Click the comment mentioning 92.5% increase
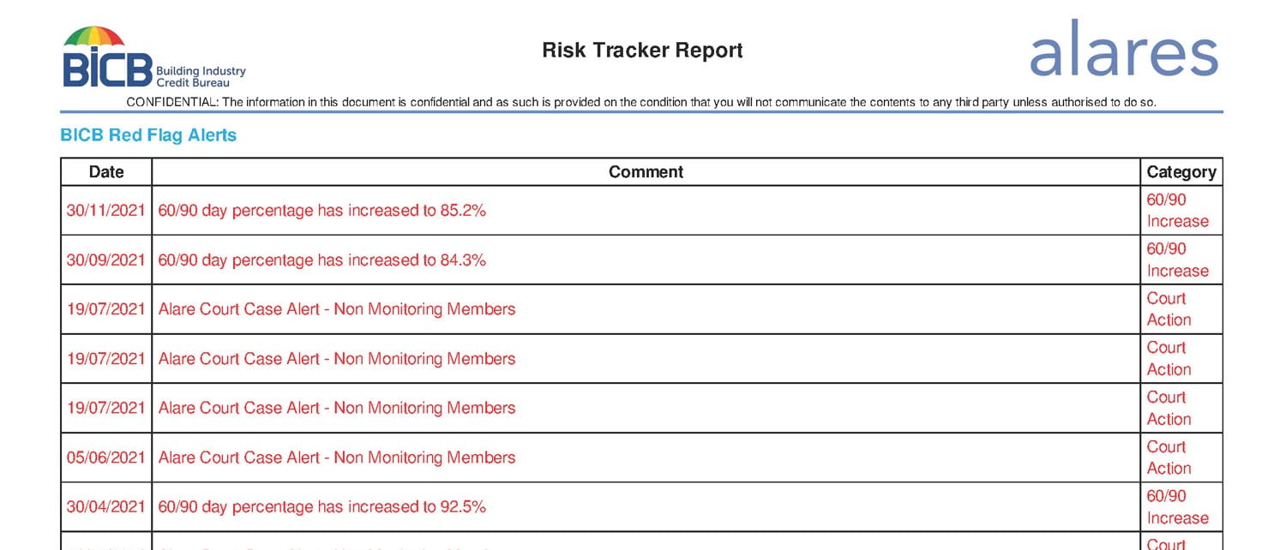The height and width of the screenshot is (550, 1286). [x=322, y=507]
